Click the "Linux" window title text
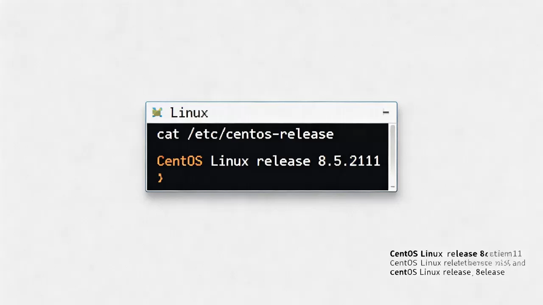The width and height of the screenshot is (543, 305). click(x=189, y=113)
